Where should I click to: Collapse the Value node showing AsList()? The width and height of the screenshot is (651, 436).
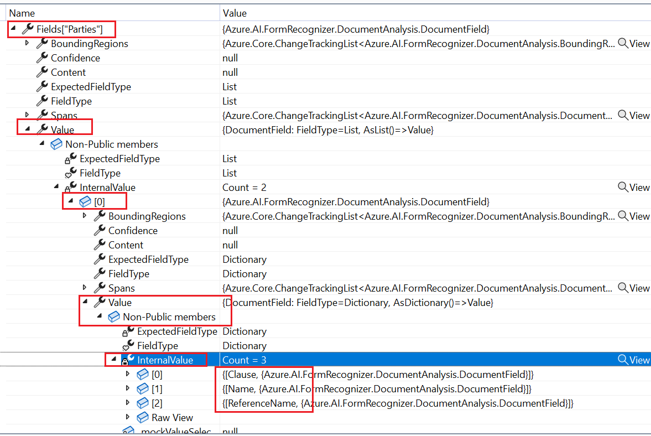(28, 129)
